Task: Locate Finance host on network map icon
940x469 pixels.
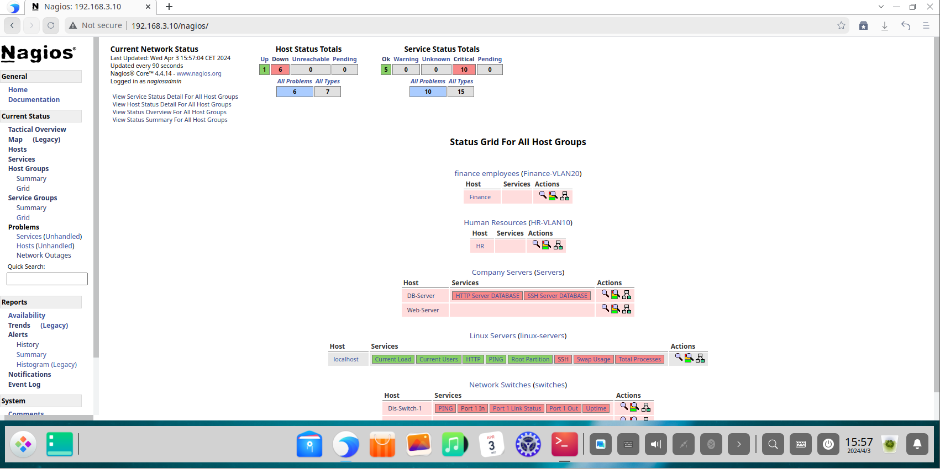Action: pyautogui.click(x=565, y=196)
